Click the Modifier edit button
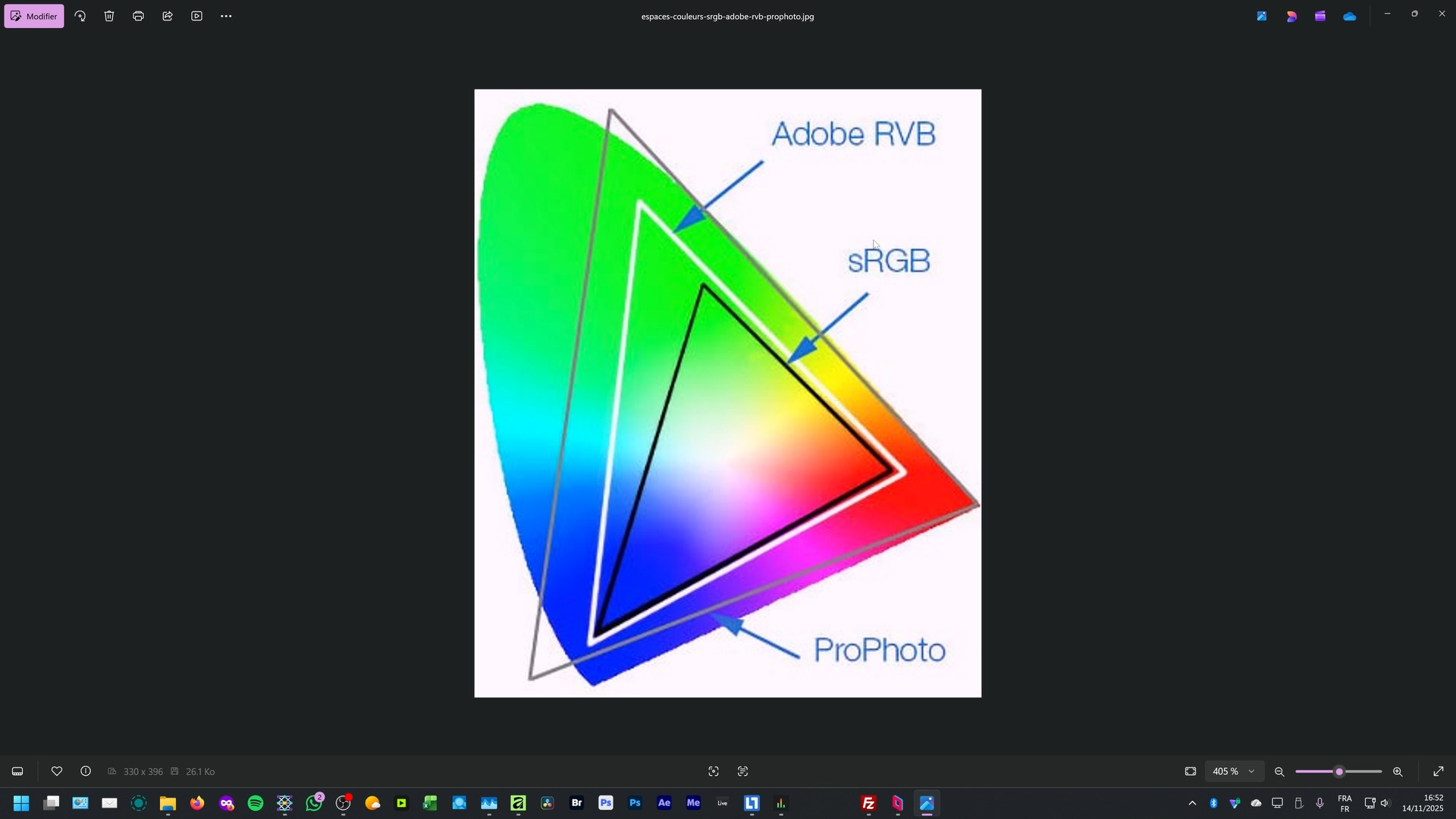This screenshot has width=1456, height=819. pyautogui.click(x=34, y=16)
